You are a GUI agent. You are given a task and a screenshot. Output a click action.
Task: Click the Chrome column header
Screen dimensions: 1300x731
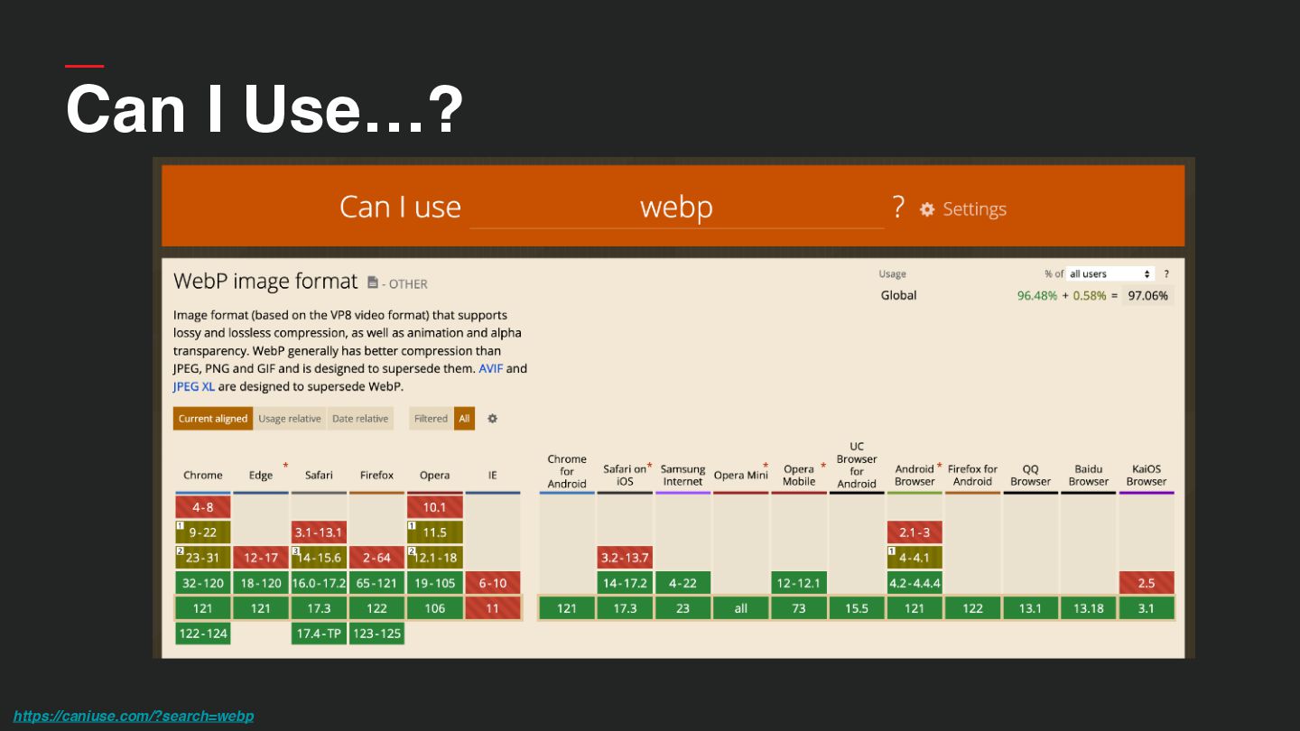(x=203, y=476)
